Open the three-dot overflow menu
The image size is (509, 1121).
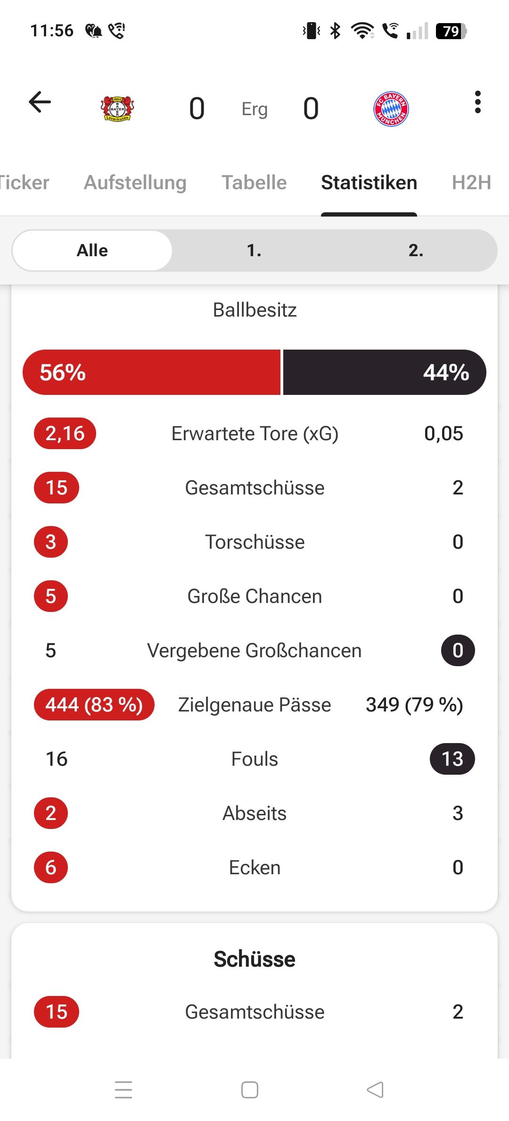(477, 102)
